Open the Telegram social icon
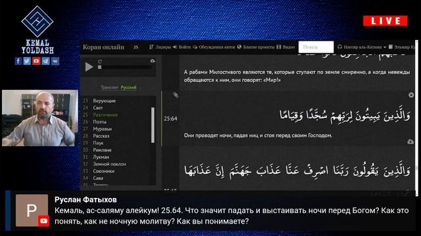The width and height of the screenshot is (421, 236). pyautogui.click(x=45, y=61)
